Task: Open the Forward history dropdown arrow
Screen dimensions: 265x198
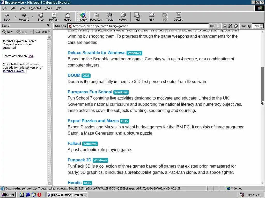Action: (x=32, y=17)
